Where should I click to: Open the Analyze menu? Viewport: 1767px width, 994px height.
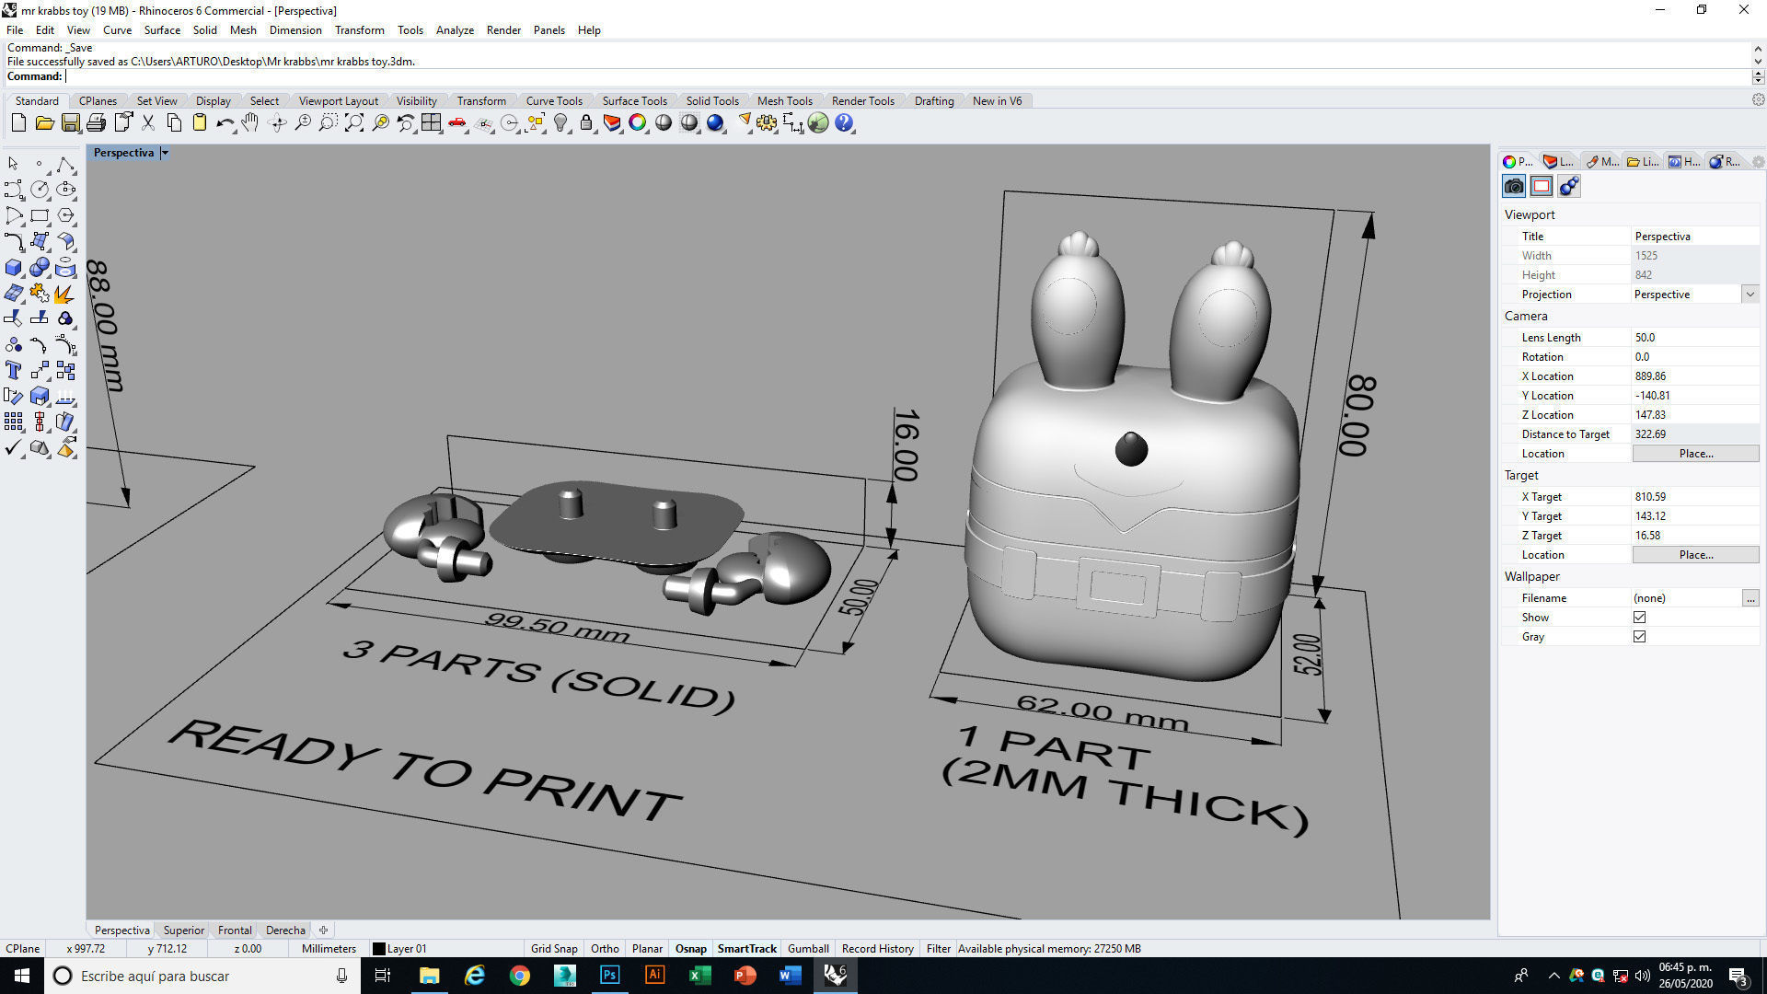click(455, 30)
